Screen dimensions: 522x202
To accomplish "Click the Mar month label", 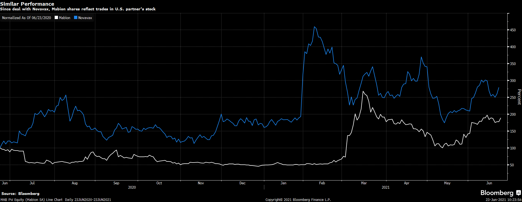I will pyautogui.click(x=364, y=183).
